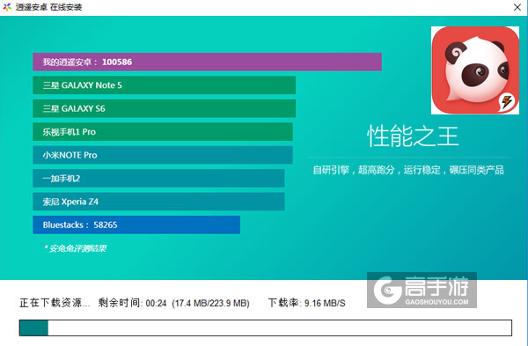This screenshot has width=528, height=346.
Task: Click the 17.4 MB/223.9 MB size text
Action: 210,304
